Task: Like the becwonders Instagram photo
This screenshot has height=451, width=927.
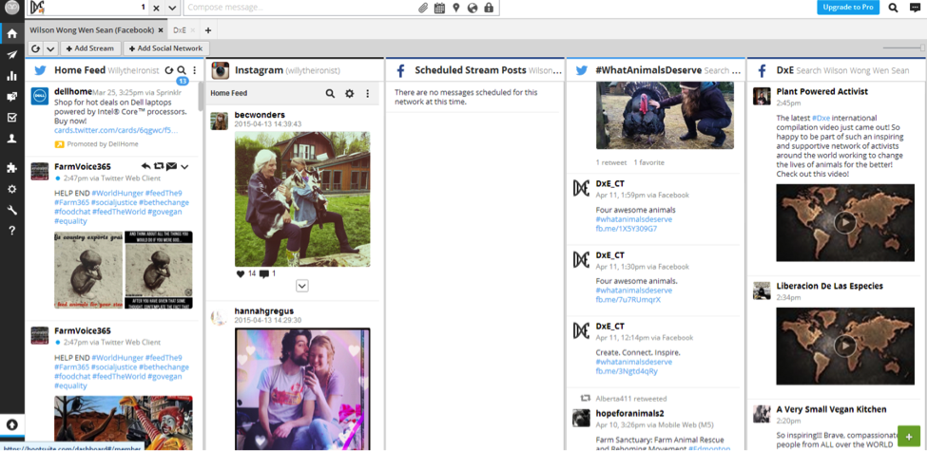Action: pos(240,273)
